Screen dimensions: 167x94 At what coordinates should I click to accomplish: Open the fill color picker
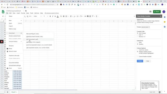click(x=61, y=16)
